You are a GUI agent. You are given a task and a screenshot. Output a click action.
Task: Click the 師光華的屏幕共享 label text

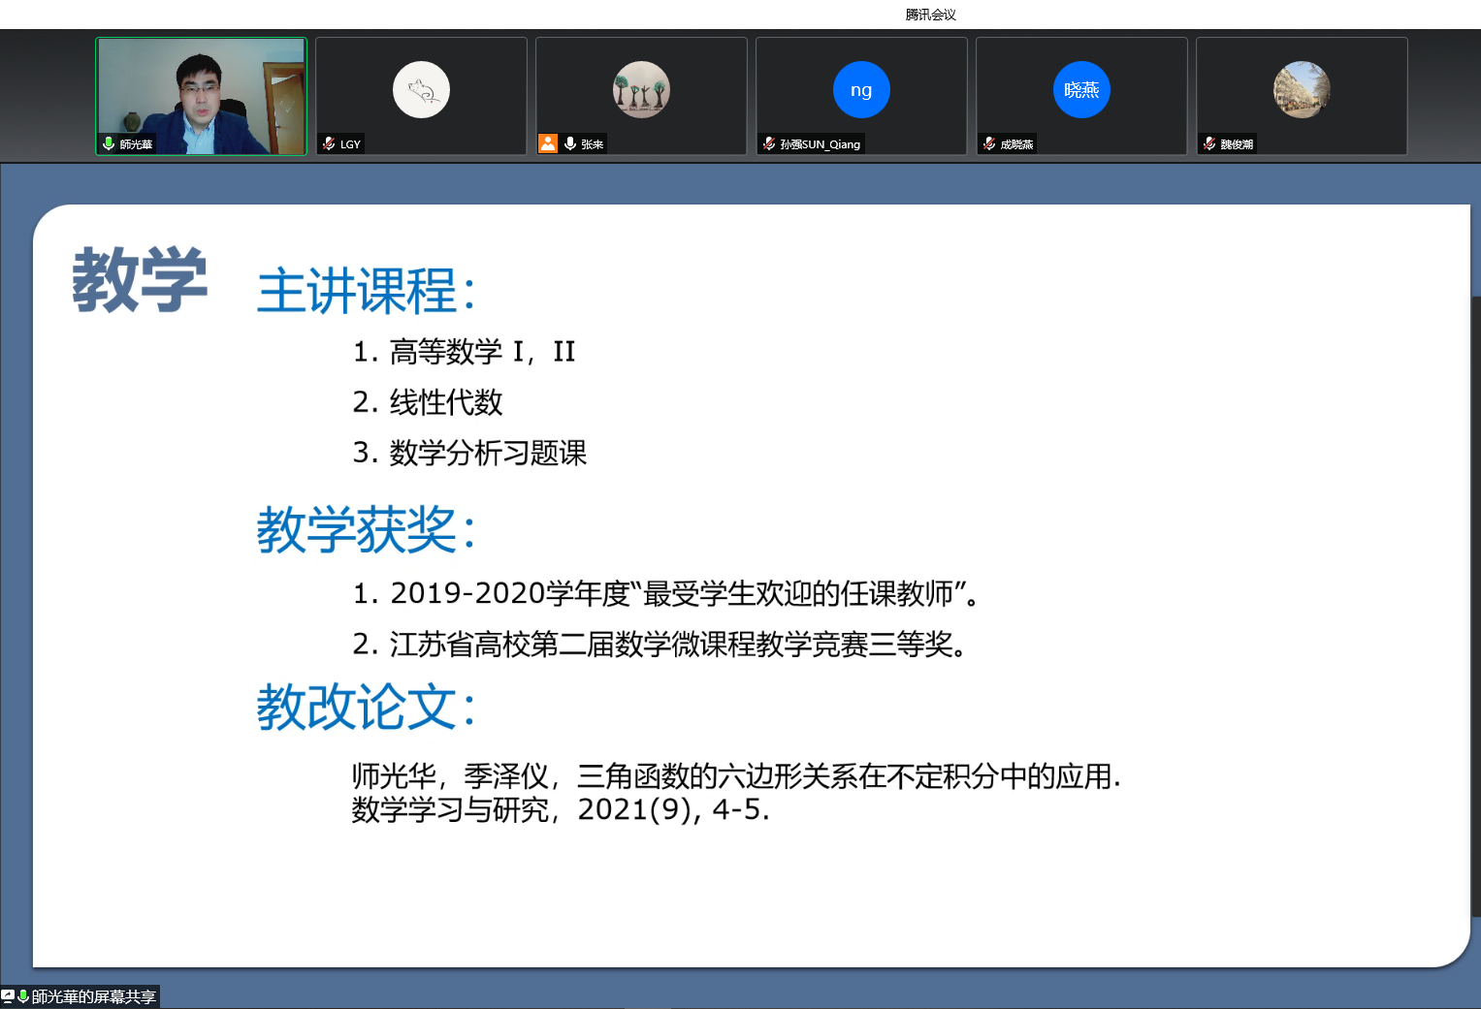[93, 996]
